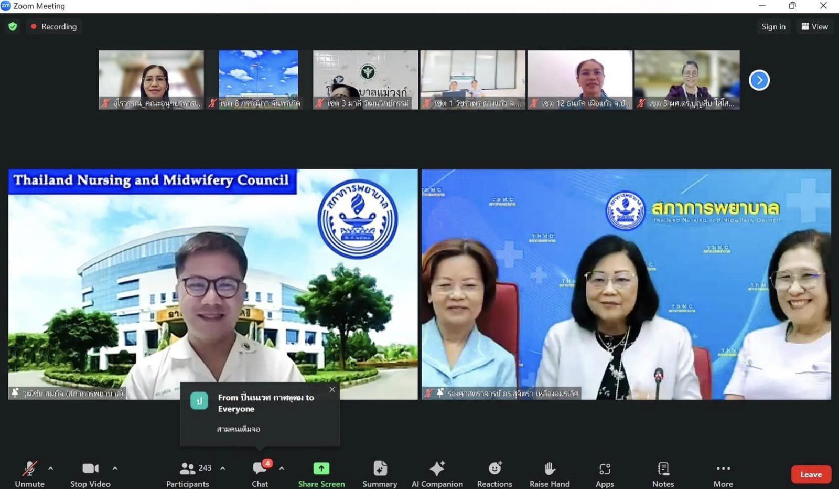Open meeting Notes
The height and width of the screenshot is (489, 839).
click(x=663, y=474)
